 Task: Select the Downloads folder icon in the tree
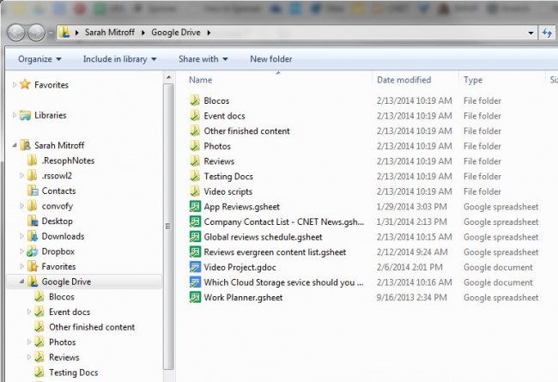(33, 236)
